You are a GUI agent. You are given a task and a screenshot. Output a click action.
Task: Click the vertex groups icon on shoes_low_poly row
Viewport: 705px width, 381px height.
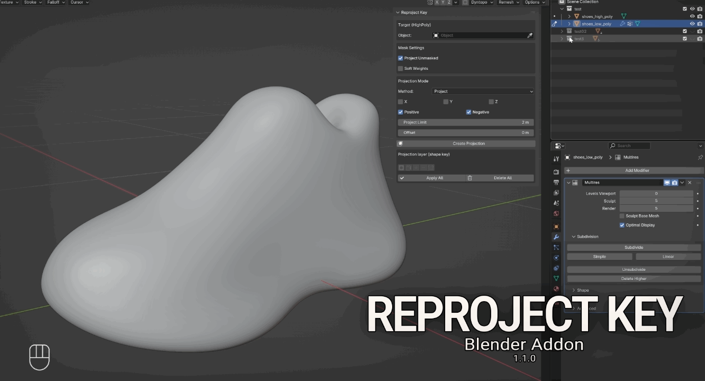pyautogui.click(x=630, y=24)
